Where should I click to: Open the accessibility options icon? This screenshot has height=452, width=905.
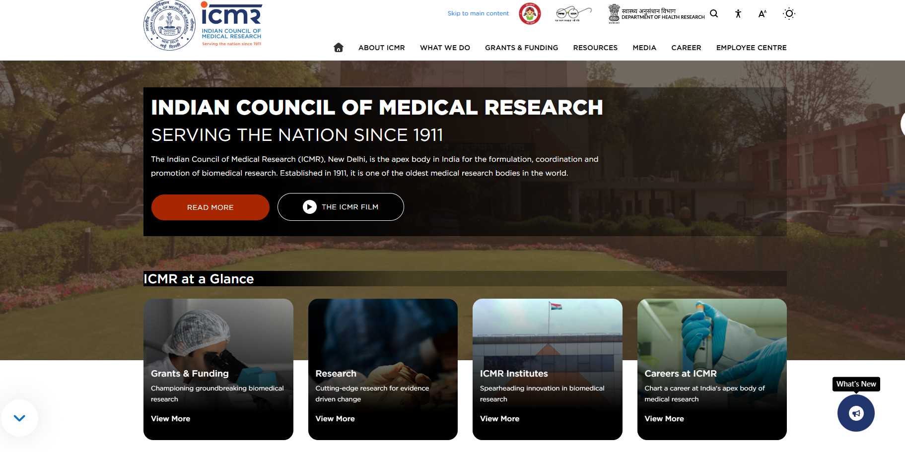[738, 14]
